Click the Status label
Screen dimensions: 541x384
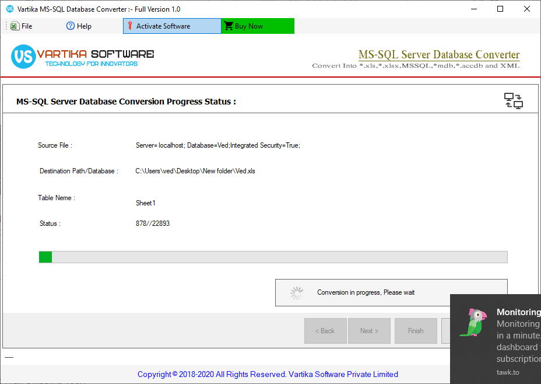point(50,224)
